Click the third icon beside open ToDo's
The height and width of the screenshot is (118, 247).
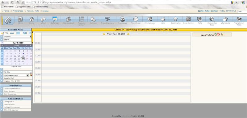(x=222, y=34)
